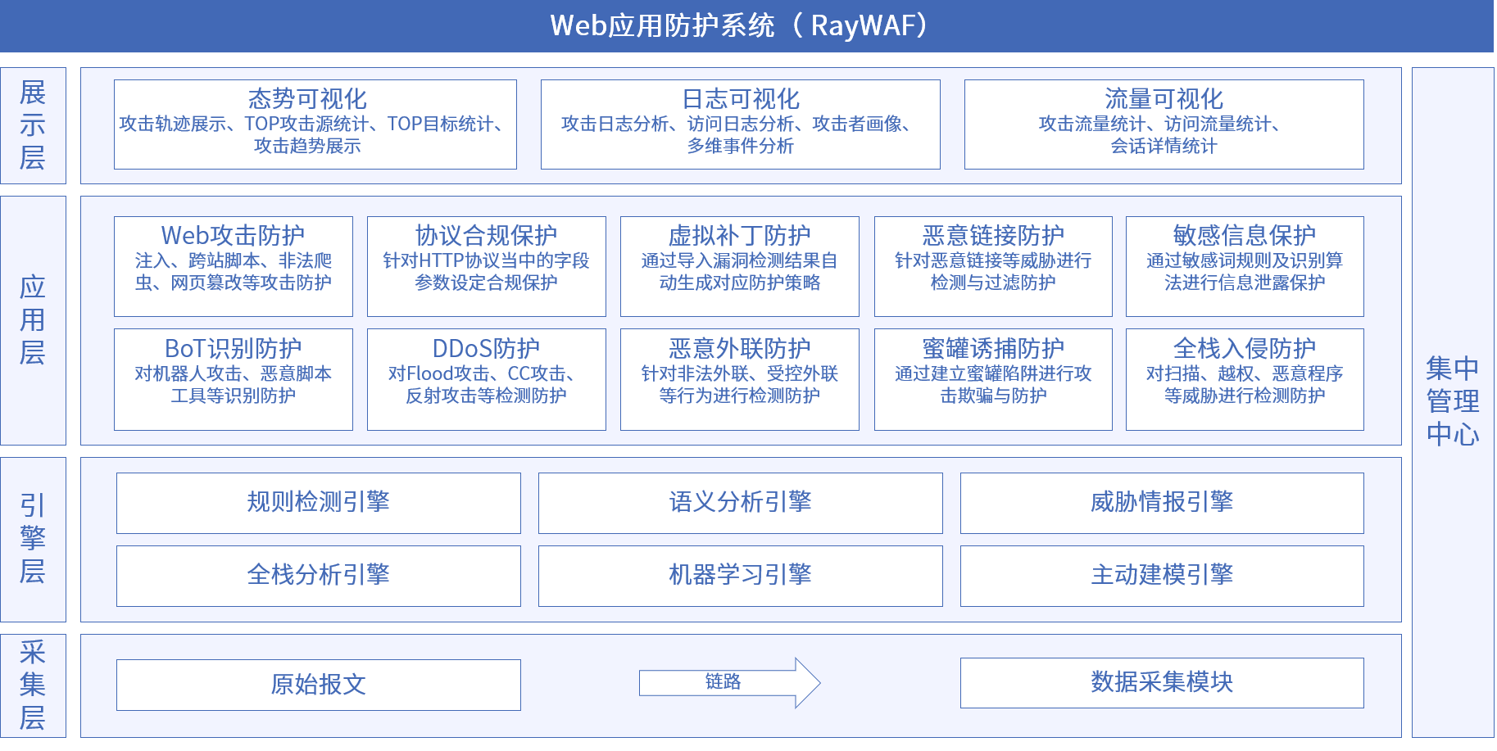Toggle the 恶意外联防护 module
Image resolution: width=1497 pixels, height=751 pixels.
[739, 378]
